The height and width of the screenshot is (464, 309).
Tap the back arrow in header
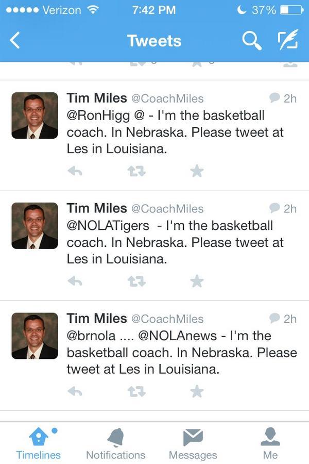15,40
